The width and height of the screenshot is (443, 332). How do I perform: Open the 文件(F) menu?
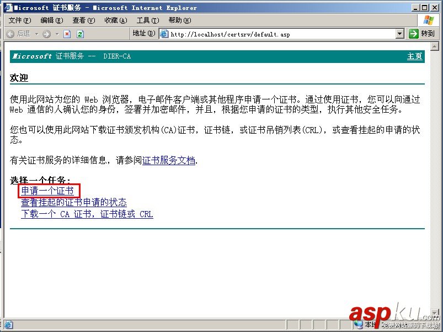pos(20,20)
